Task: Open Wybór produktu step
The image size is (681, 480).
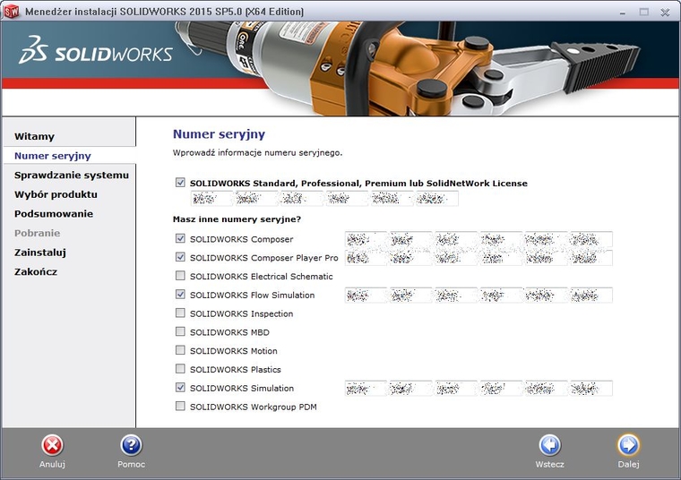Action: pos(56,194)
